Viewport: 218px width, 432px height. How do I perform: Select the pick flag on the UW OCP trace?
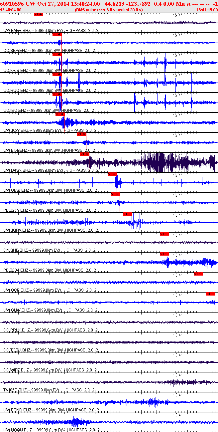point(198,274)
